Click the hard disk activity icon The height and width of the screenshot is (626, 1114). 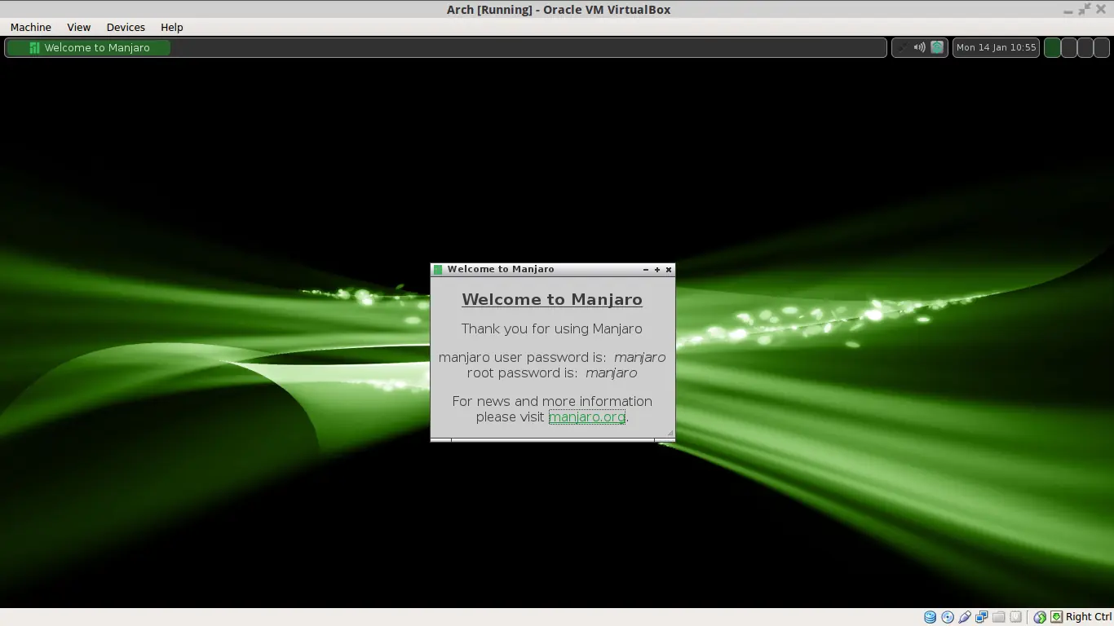pyautogui.click(x=931, y=617)
